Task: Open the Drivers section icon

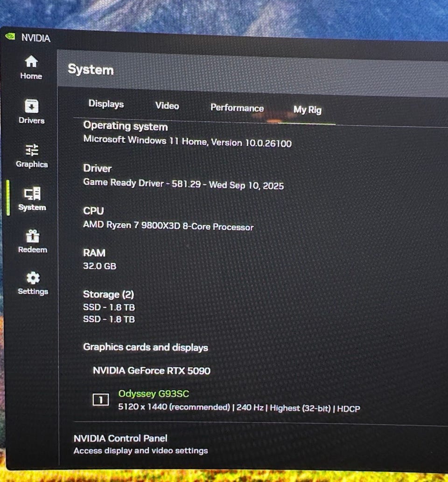Action: [32, 106]
